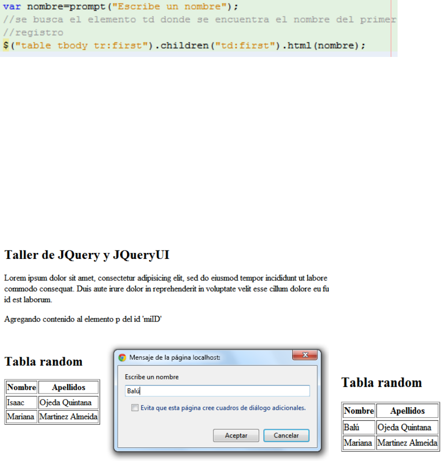Click the '$("table tbody tr:first")' code line

184,45
